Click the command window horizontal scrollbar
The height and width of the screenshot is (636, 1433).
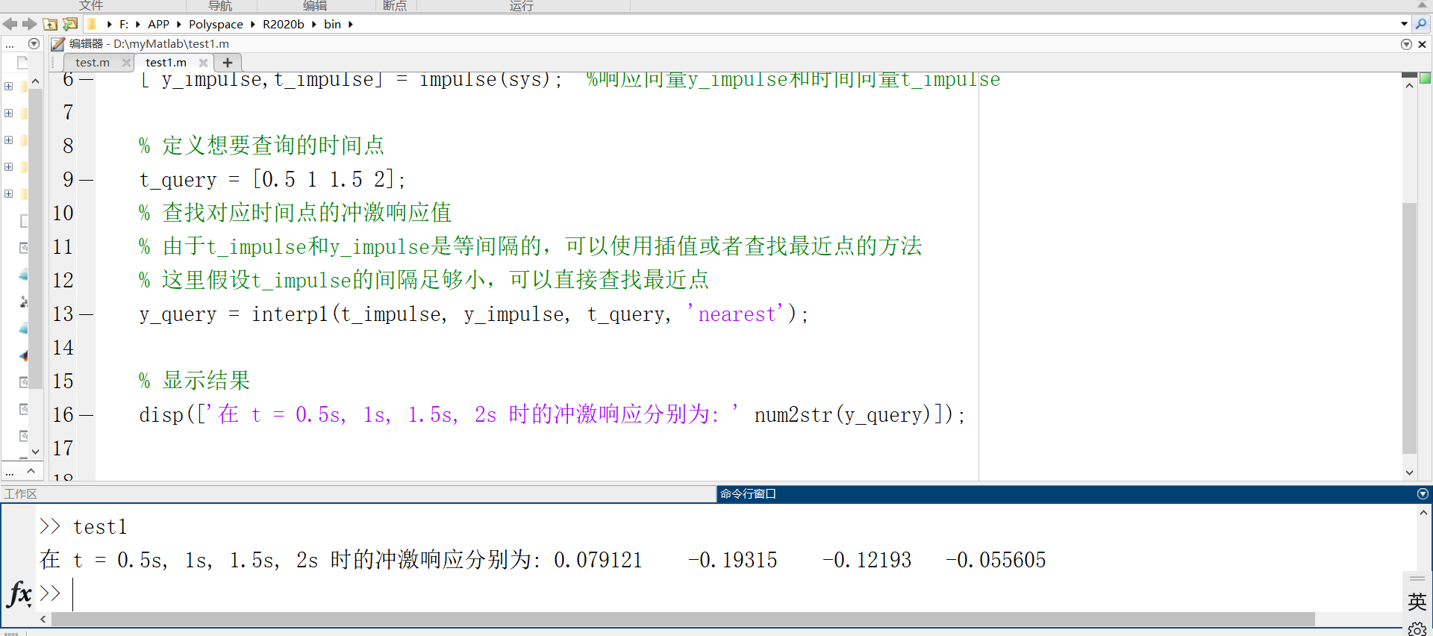coord(683,620)
